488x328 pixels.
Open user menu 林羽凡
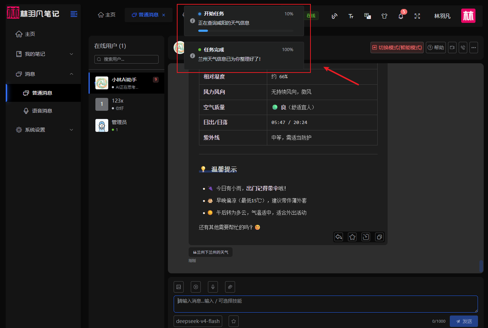442,16
